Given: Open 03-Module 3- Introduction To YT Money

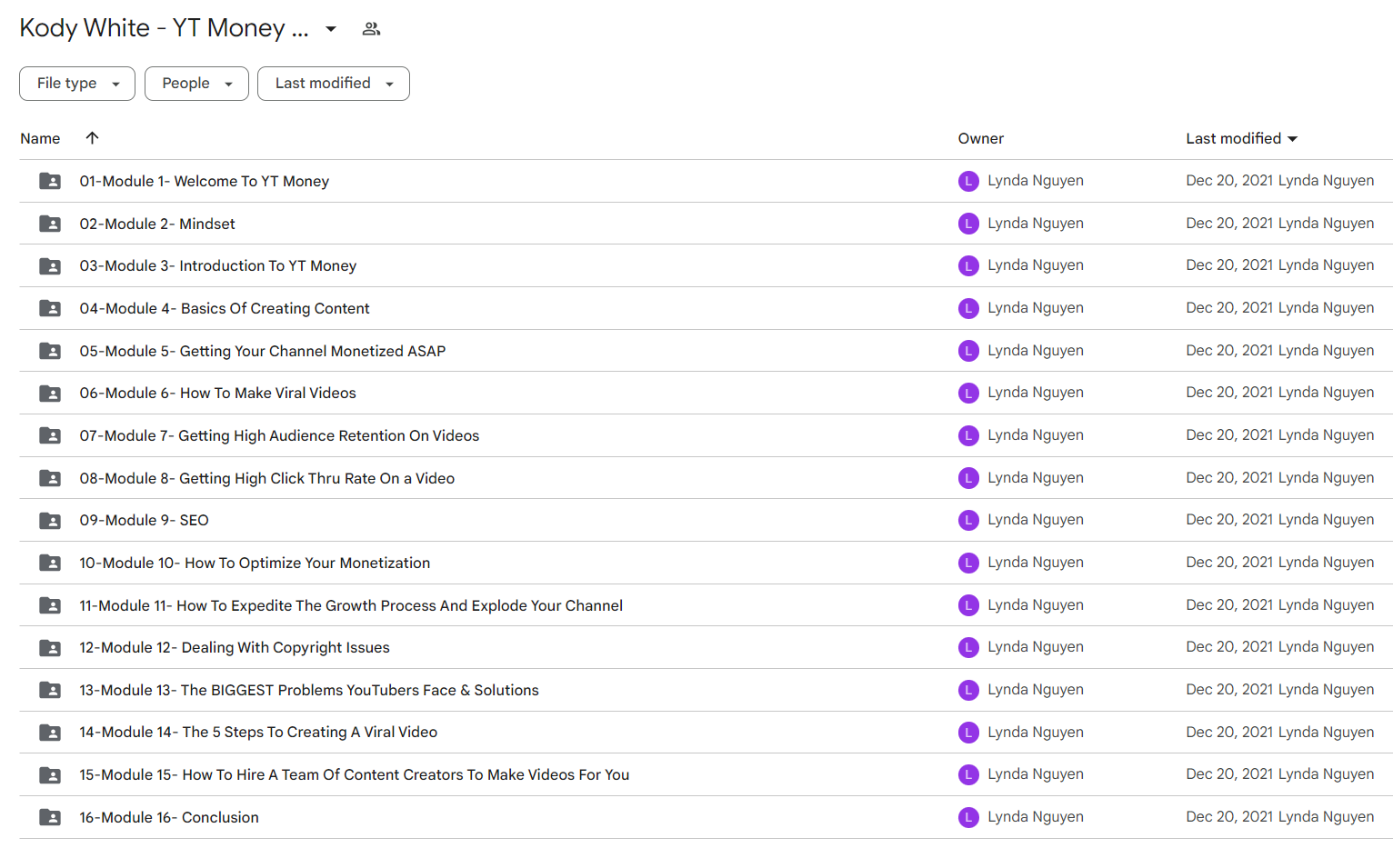Looking at the screenshot, I should (217, 265).
